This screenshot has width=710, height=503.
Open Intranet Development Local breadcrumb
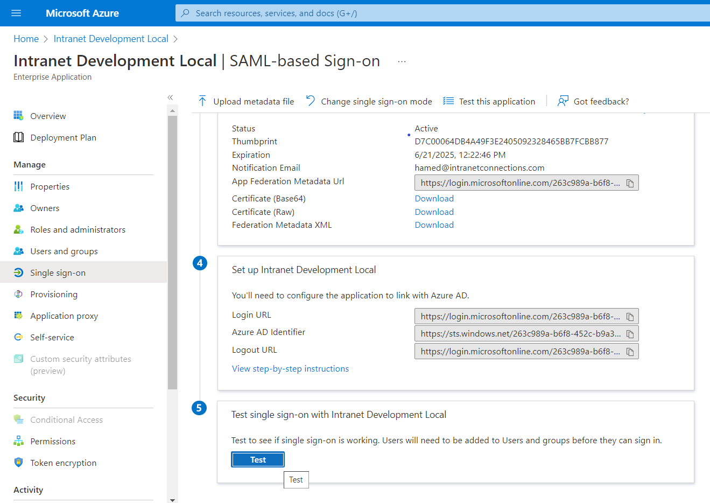pyautogui.click(x=111, y=39)
